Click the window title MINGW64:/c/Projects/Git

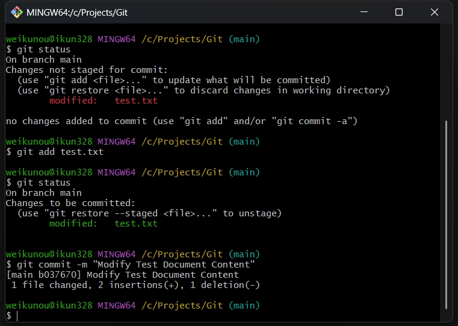pyautogui.click(x=77, y=13)
